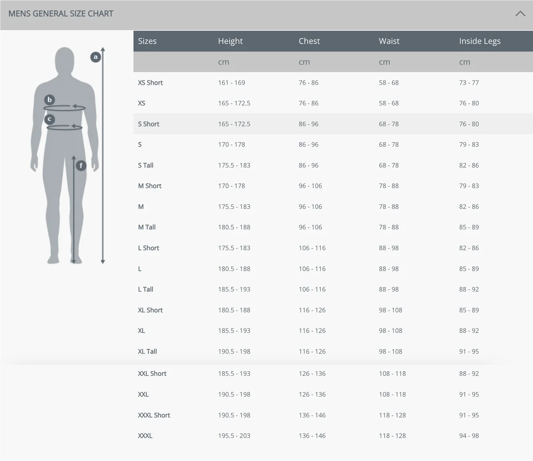The height and width of the screenshot is (461, 533).
Task: Click the chest measurement ring on figure
Action: coord(64,108)
